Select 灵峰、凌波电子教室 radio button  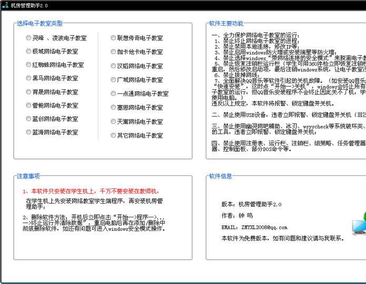29,38
